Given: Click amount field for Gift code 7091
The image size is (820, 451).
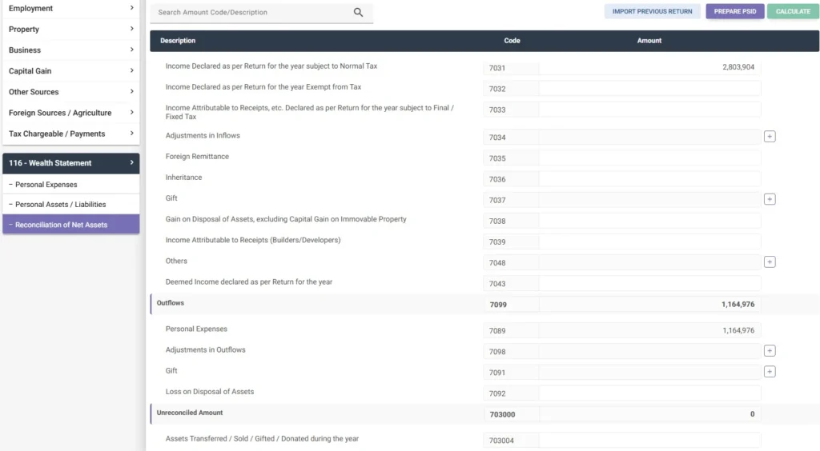Looking at the screenshot, I should coord(649,372).
